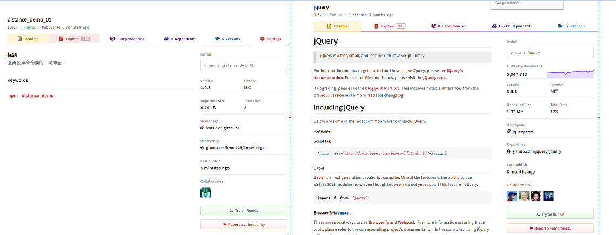This screenshot has height=235, width=616.
Task: Open the Explore BETA tab of distance_demo_01
Action: [x=74, y=39]
